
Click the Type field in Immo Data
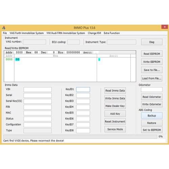click(38, 131)
